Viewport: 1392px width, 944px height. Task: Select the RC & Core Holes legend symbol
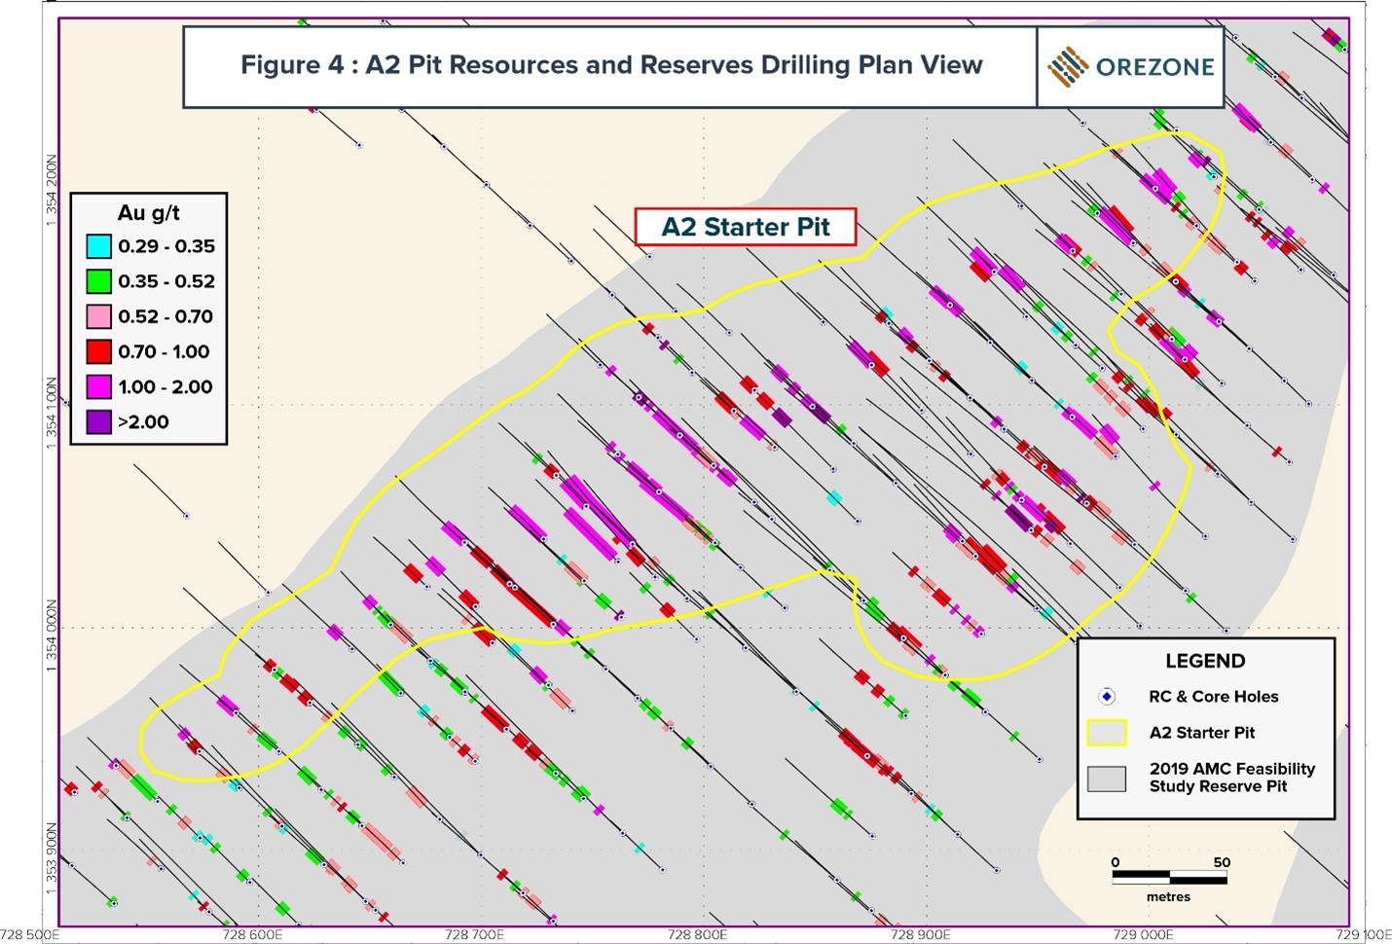click(x=1106, y=697)
